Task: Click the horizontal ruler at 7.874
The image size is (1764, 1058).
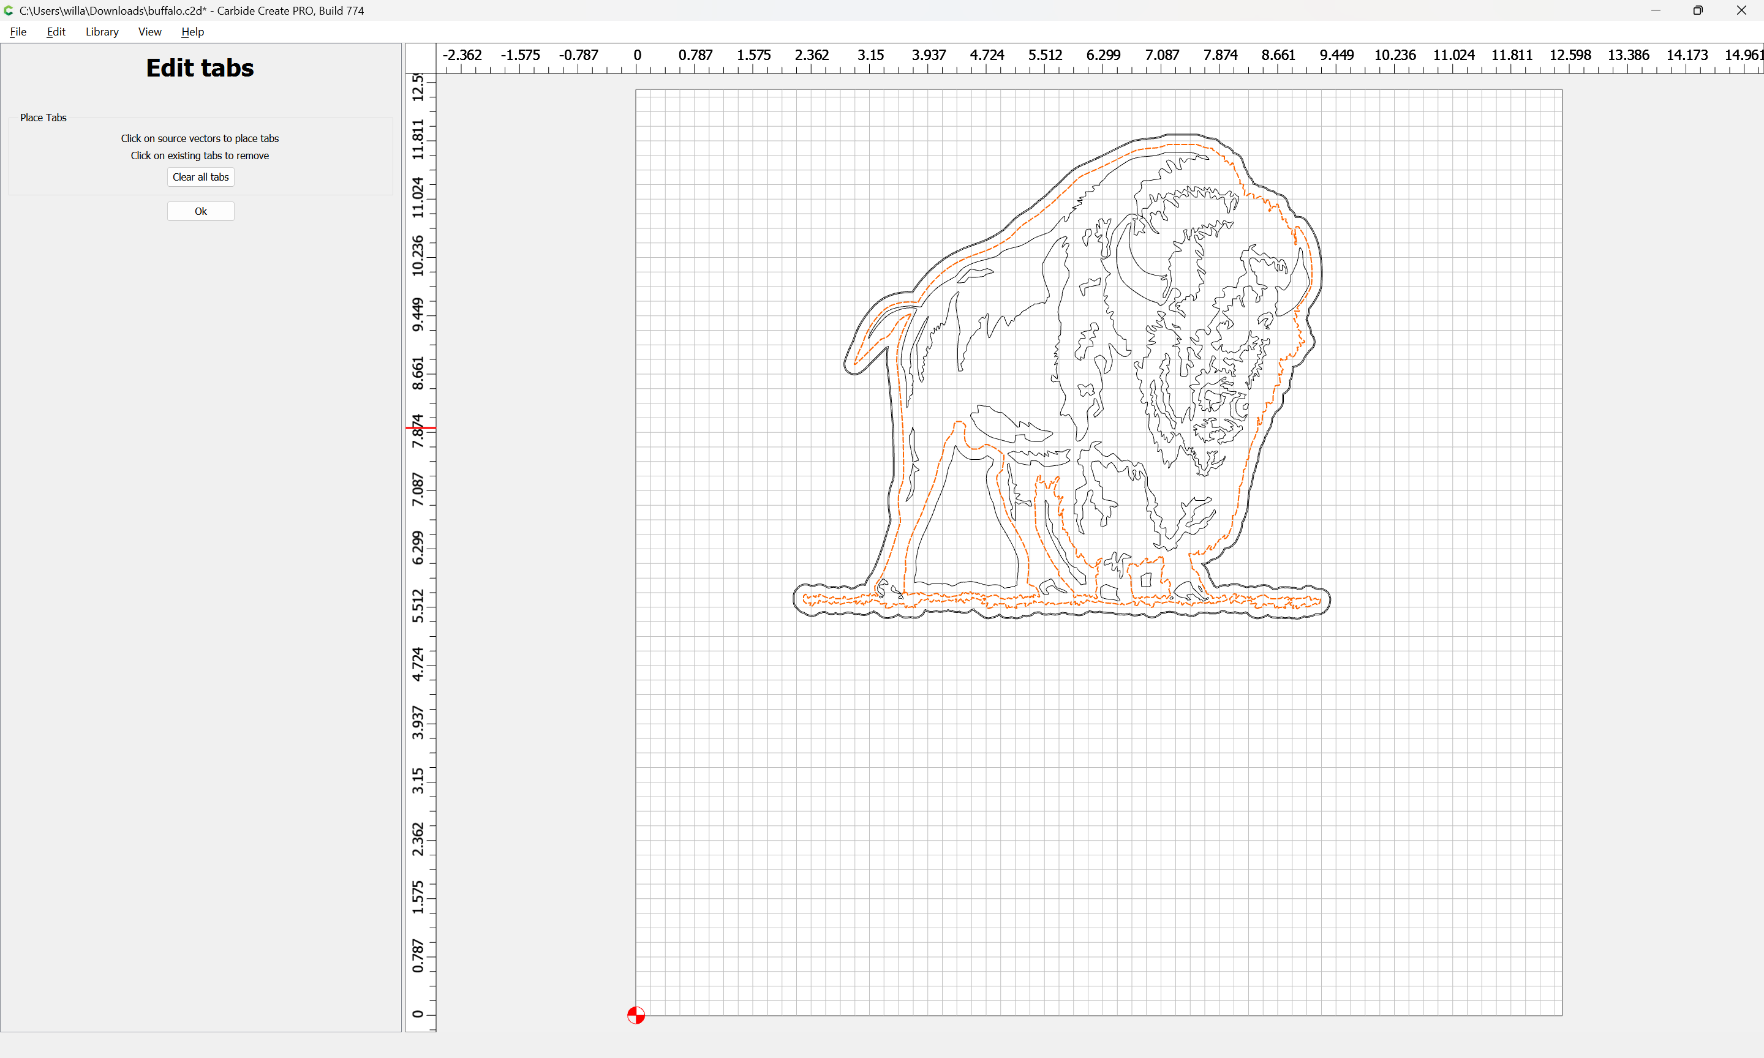Action: click(1220, 55)
